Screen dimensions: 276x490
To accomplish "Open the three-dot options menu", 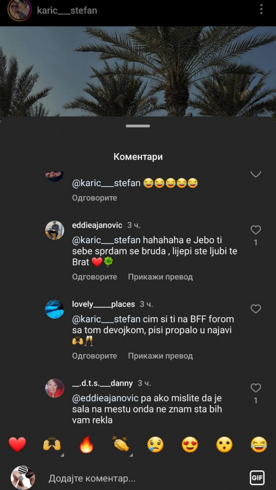I will [x=261, y=10].
